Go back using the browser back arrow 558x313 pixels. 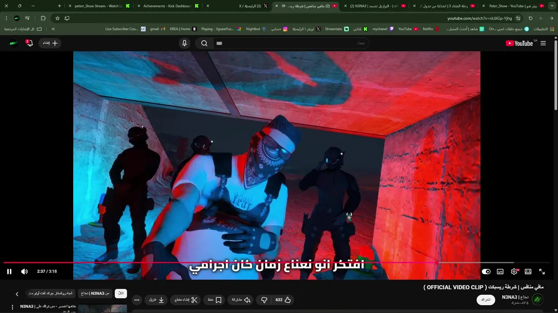click(551, 18)
